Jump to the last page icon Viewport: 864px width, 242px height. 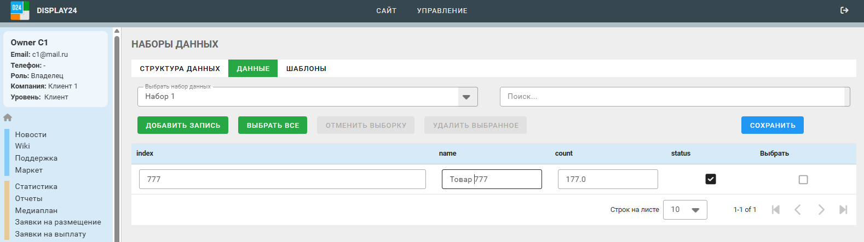pyautogui.click(x=843, y=210)
